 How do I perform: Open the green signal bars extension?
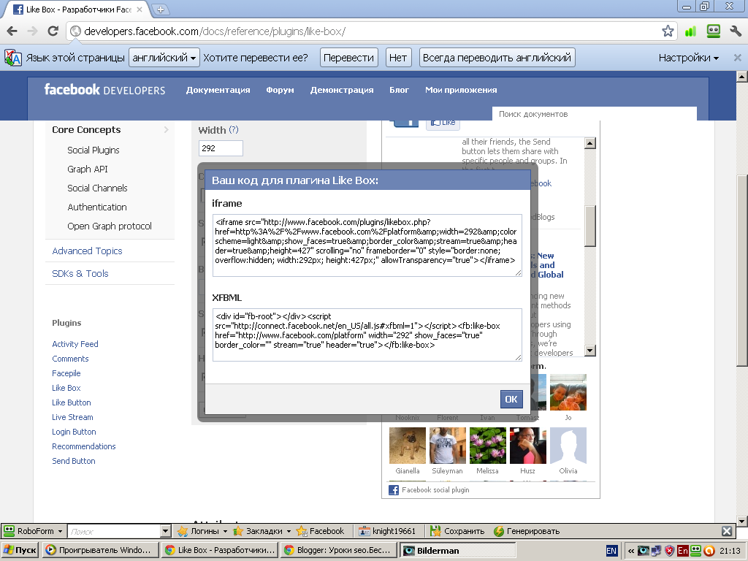690,31
